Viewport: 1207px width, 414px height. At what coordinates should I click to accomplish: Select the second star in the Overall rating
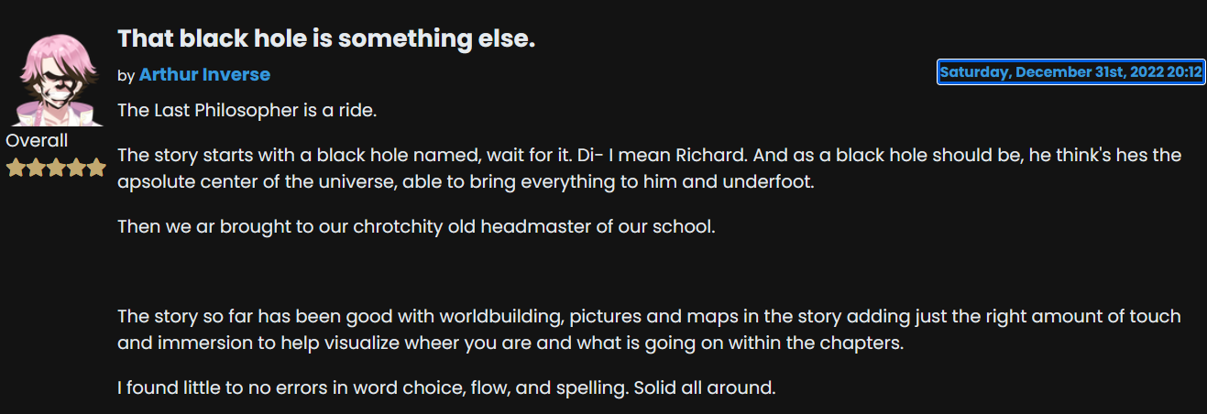coord(36,168)
